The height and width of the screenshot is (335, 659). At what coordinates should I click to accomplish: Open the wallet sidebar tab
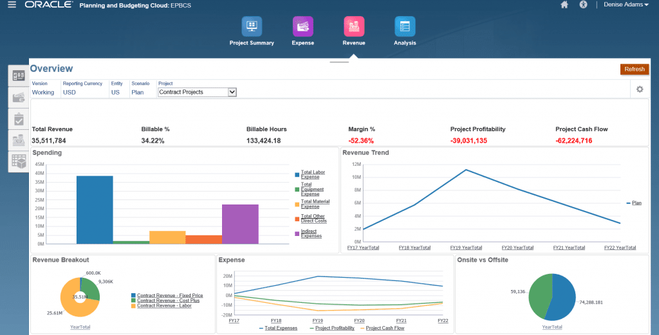click(19, 97)
